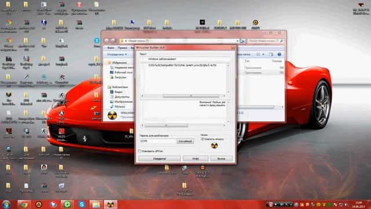This screenshot has width=371, height=209.
Task: Open the address bar history dropdown arrow
Action: pyautogui.click(x=237, y=41)
